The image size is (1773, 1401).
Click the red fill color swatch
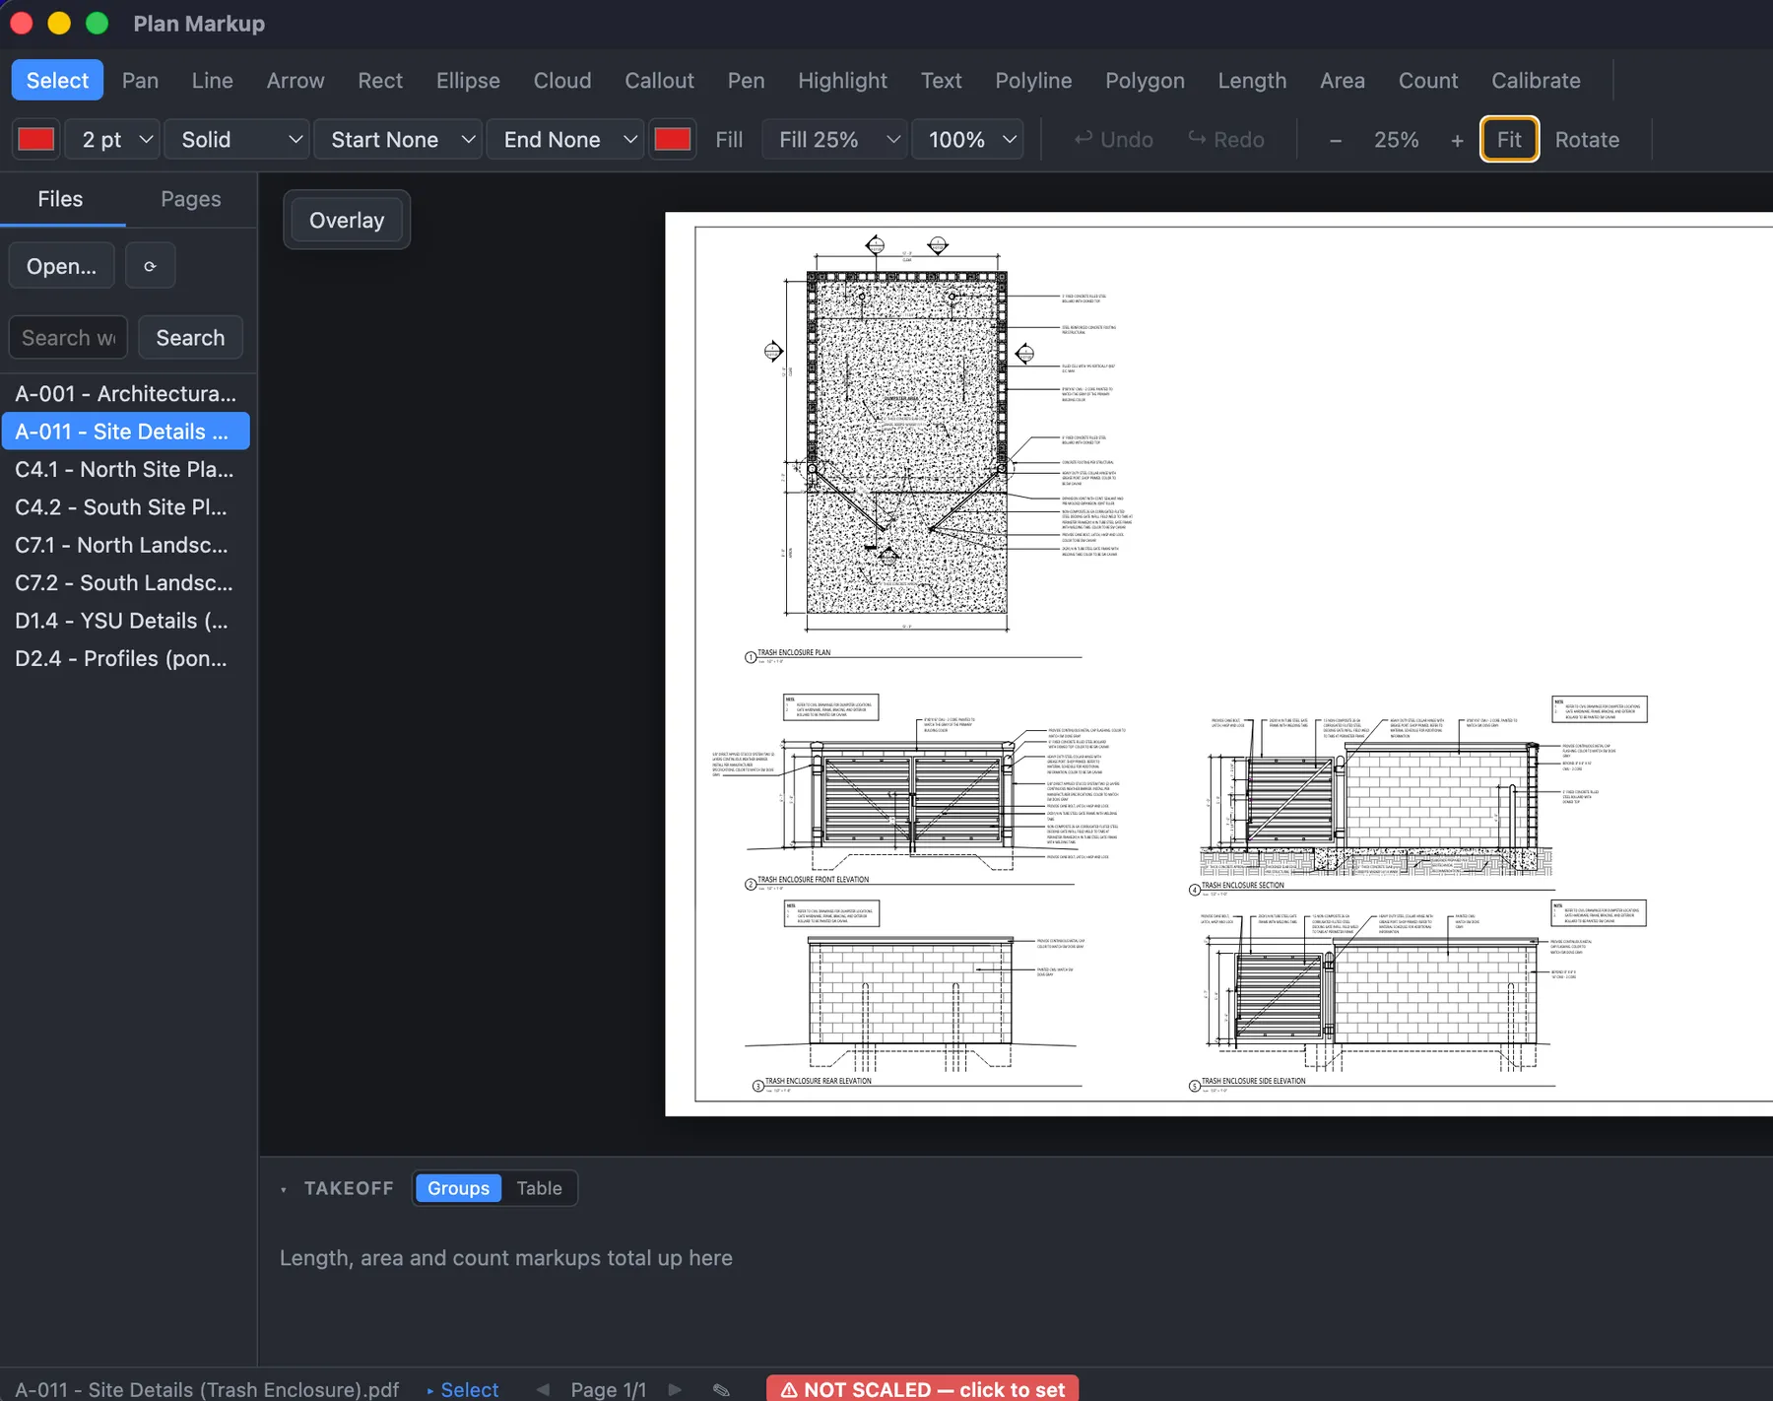pos(673,140)
